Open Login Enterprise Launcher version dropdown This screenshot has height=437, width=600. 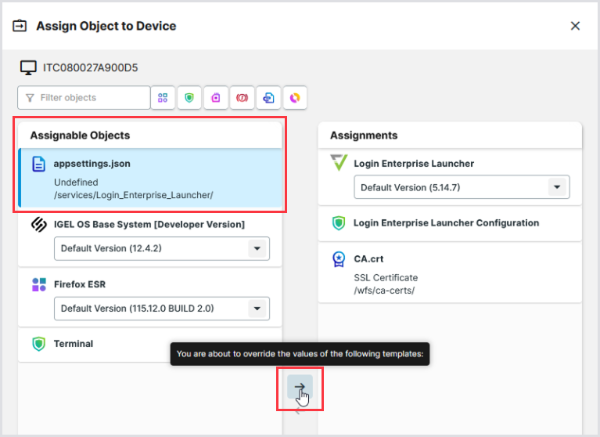click(x=557, y=188)
